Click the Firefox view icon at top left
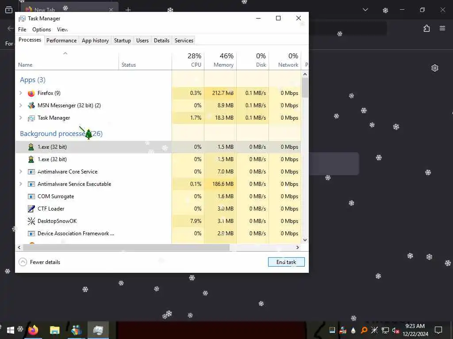The width and height of the screenshot is (453, 339). pos(9,10)
